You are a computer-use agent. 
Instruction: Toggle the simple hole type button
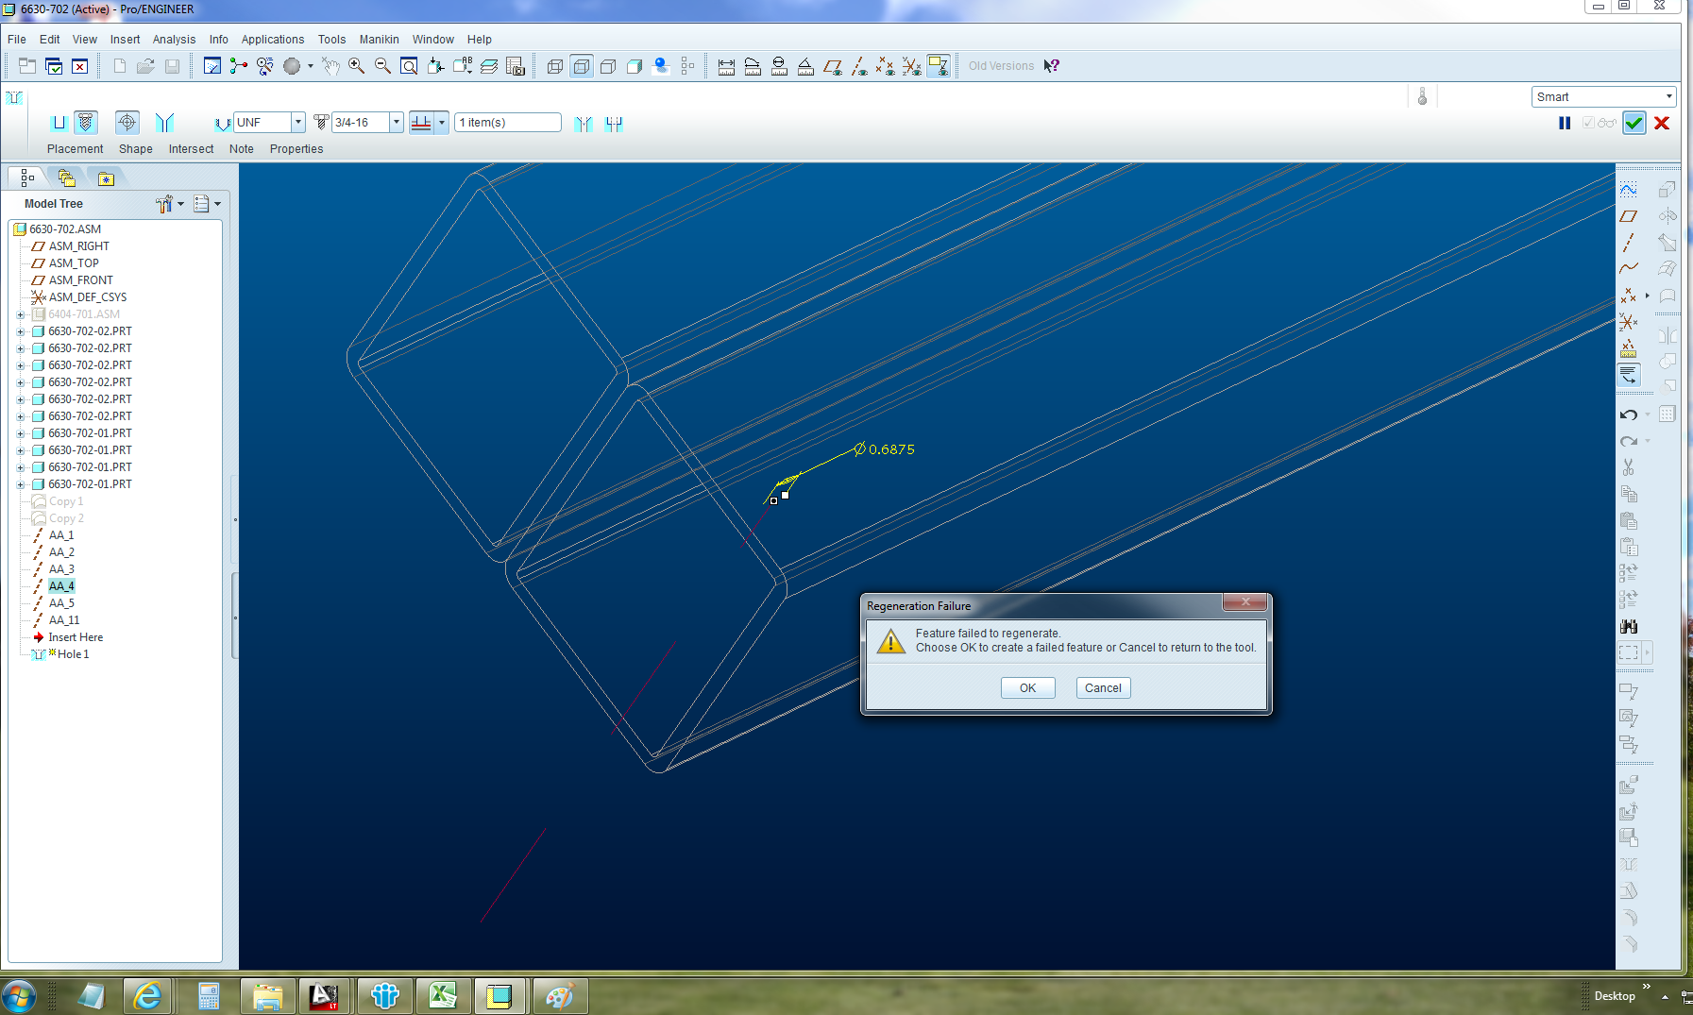click(59, 123)
